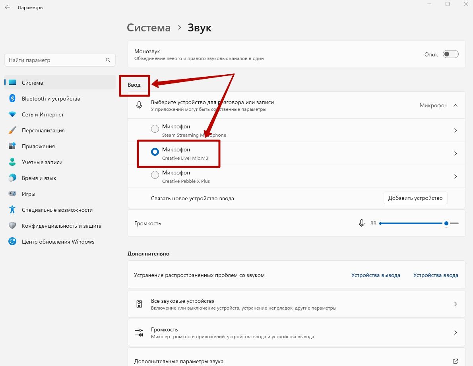Click the Windows Update sync icon
This screenshot has width=473, height=366.
tap(12, 242)
